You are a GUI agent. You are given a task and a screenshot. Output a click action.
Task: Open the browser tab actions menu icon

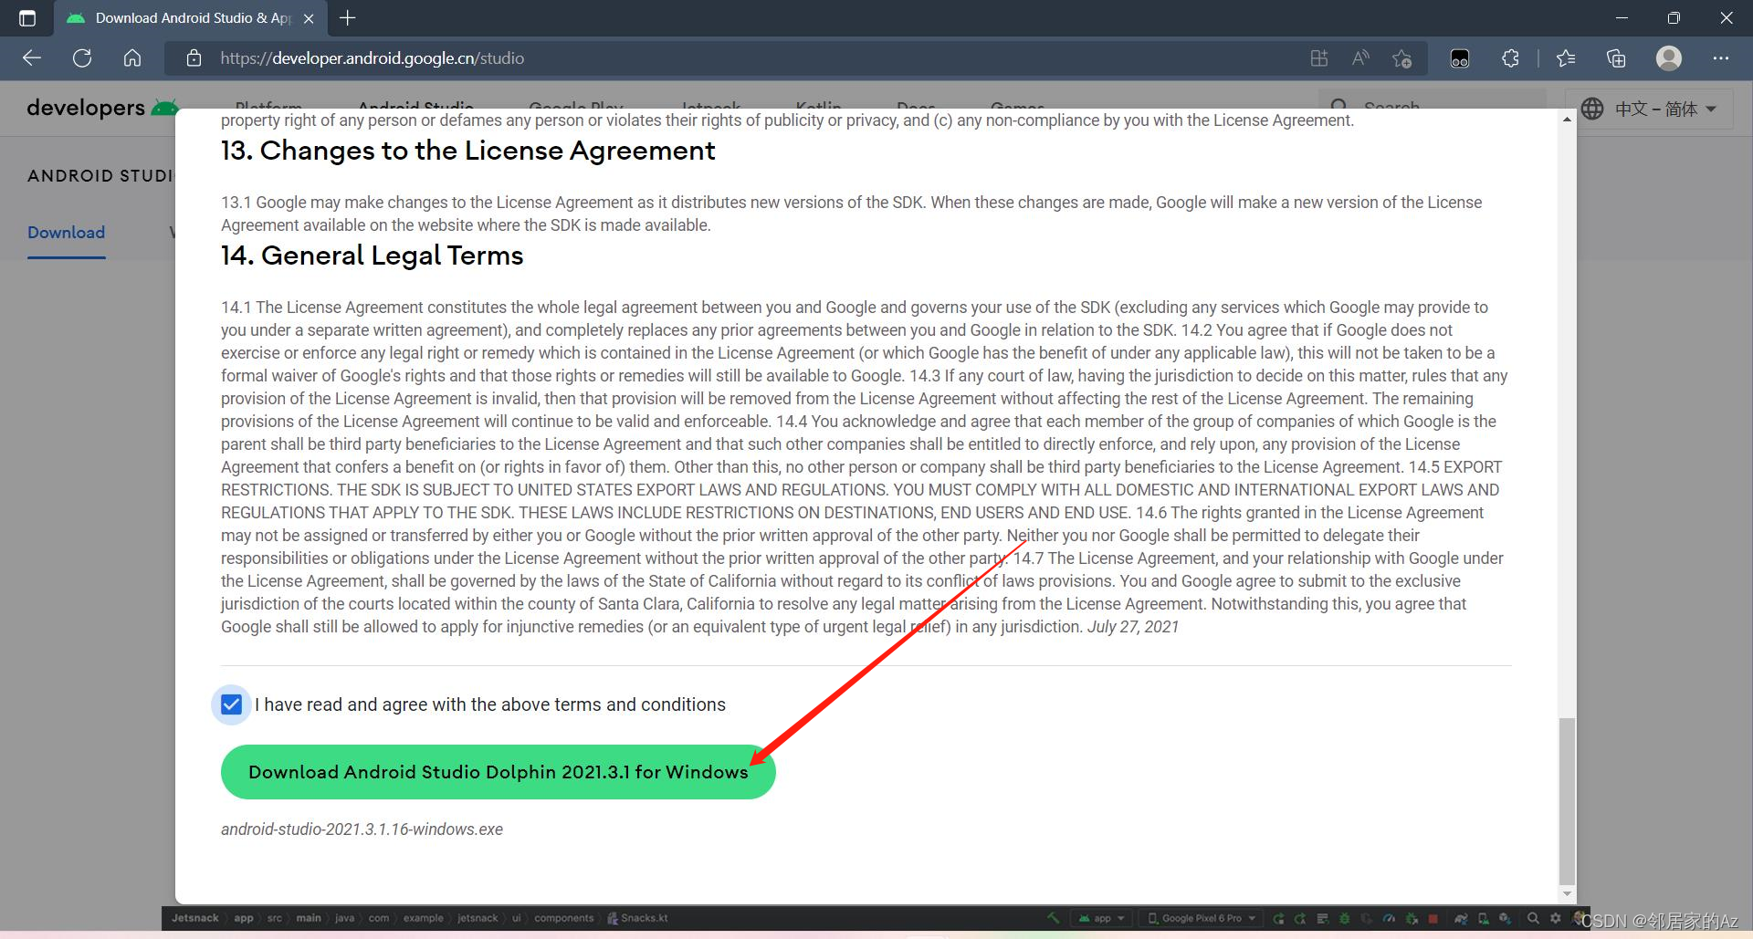click(x=27, y=18)
